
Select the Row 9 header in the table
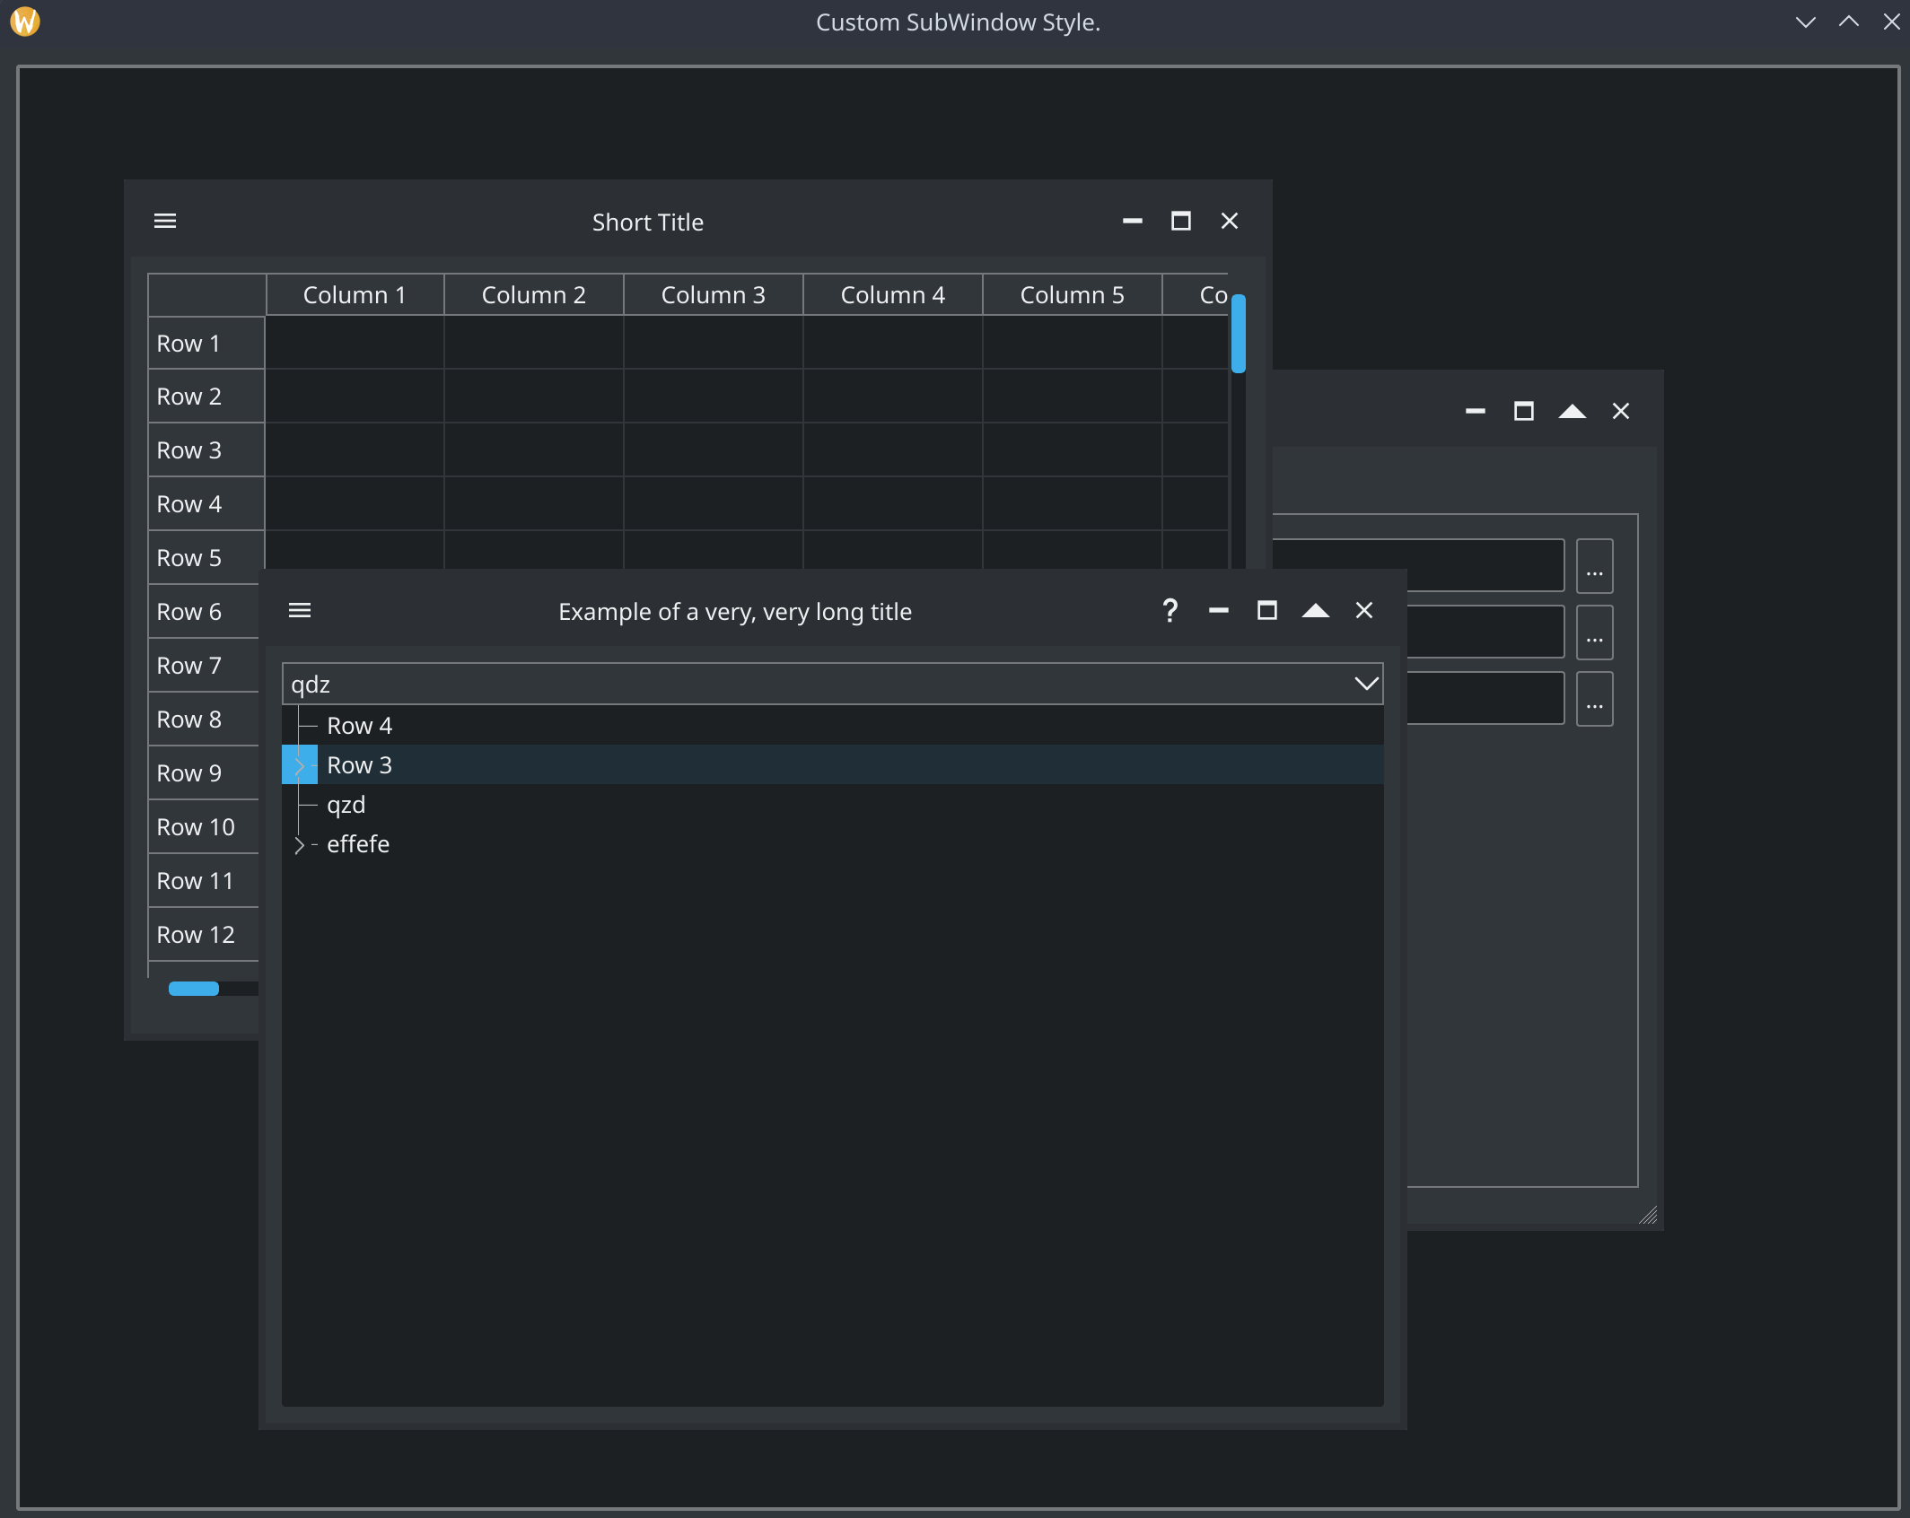[204, 772]
